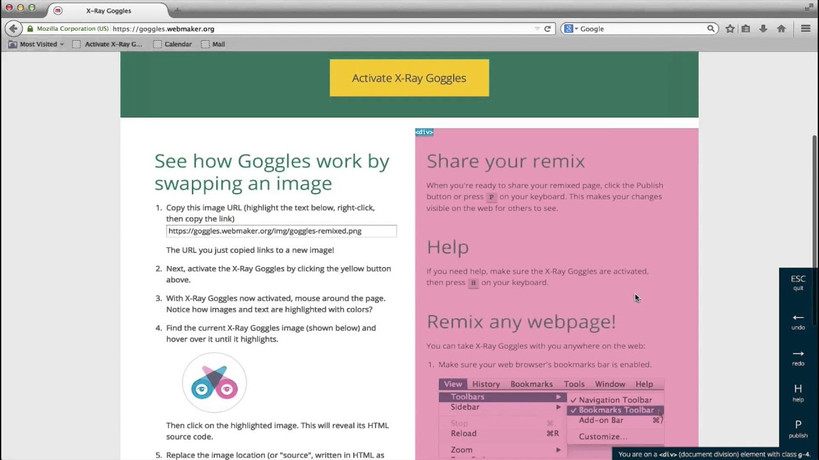
Task: Click the Remix any webpage! heading
Action: tap(521, 321)
